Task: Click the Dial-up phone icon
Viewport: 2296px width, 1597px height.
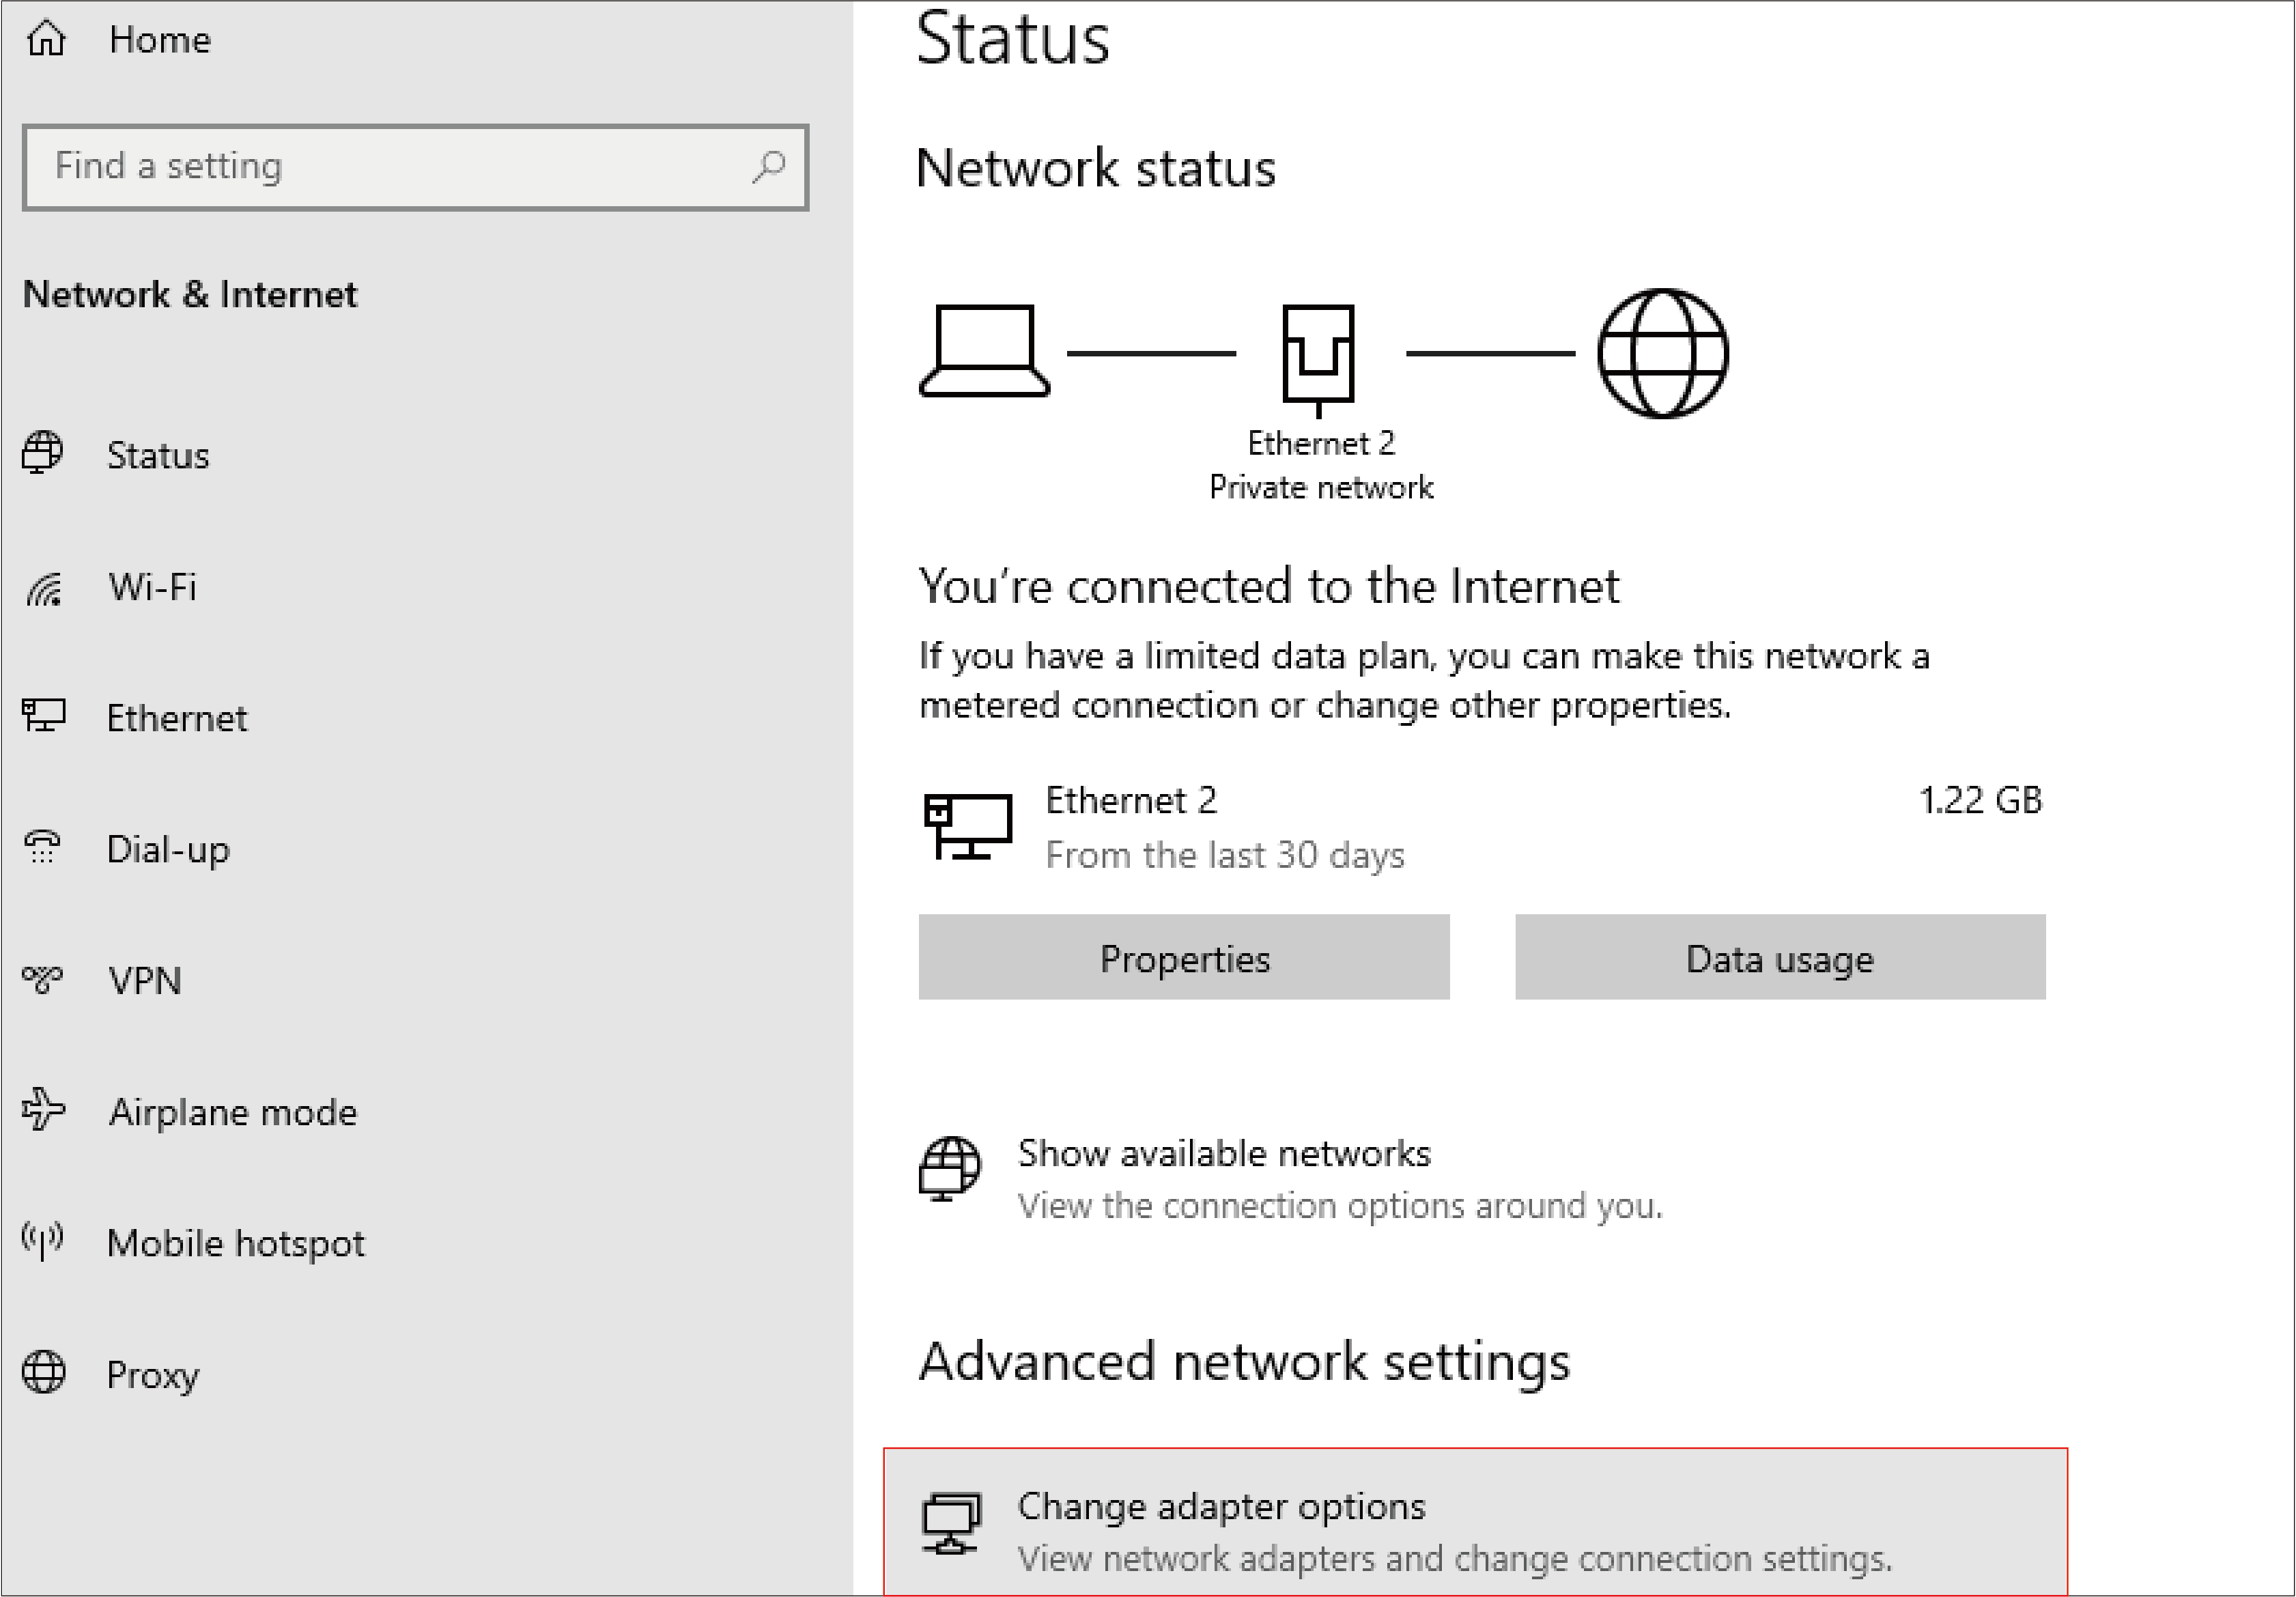Action: coord(42,848)
